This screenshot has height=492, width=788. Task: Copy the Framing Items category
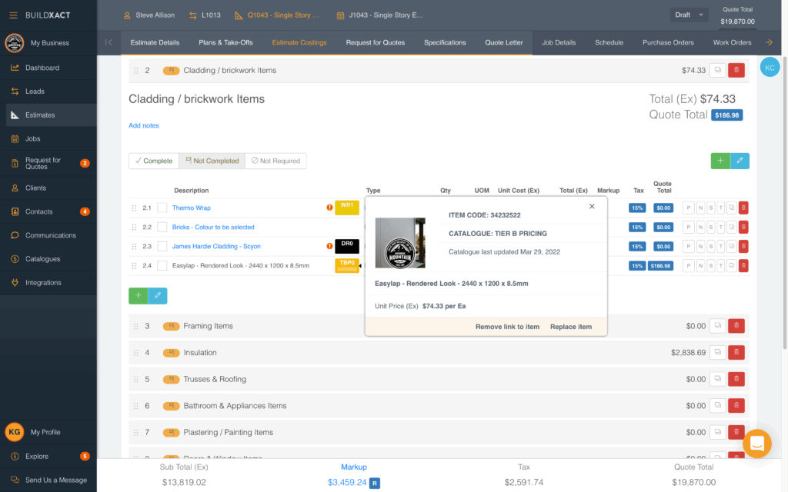coord(718,326)
